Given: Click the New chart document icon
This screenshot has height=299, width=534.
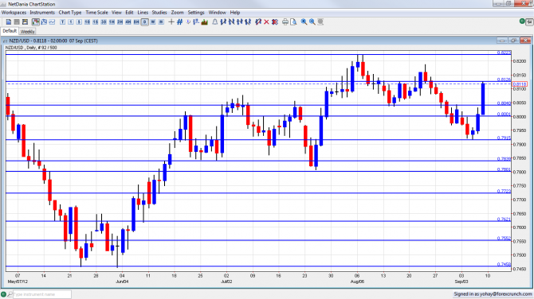Looking at the screenshot, I should pos(9,21).
